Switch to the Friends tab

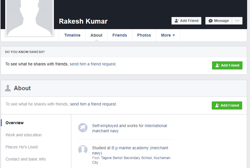coord(120,35)
